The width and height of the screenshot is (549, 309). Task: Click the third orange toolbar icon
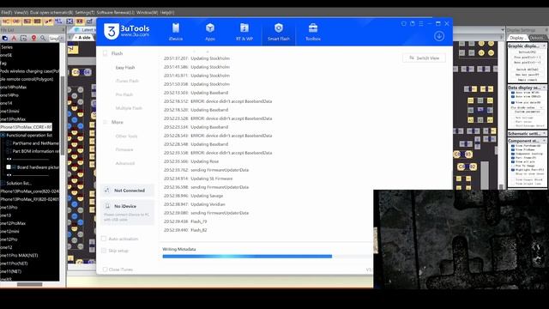[27, 21]
